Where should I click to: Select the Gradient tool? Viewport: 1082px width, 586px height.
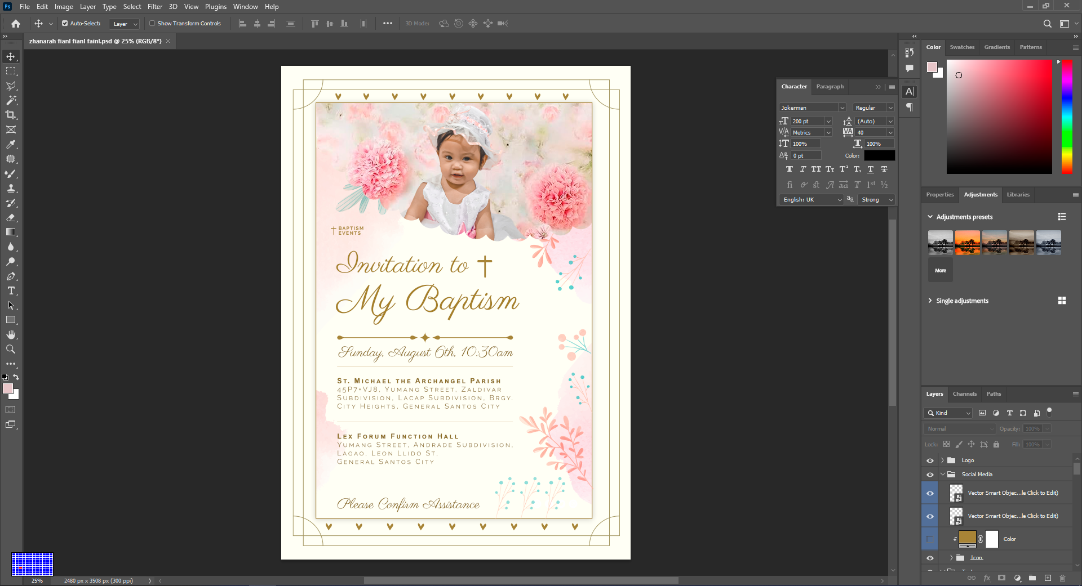click(x=11, y=232)
